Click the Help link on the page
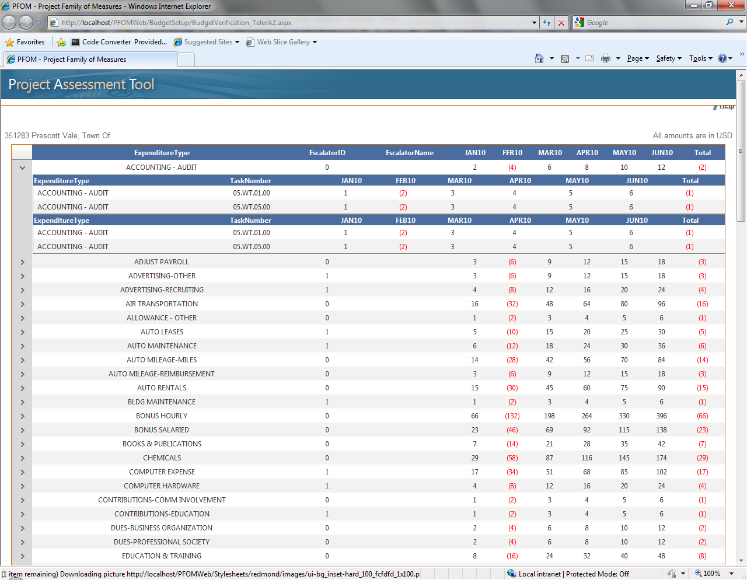The image size is (747, 580). 727,106
